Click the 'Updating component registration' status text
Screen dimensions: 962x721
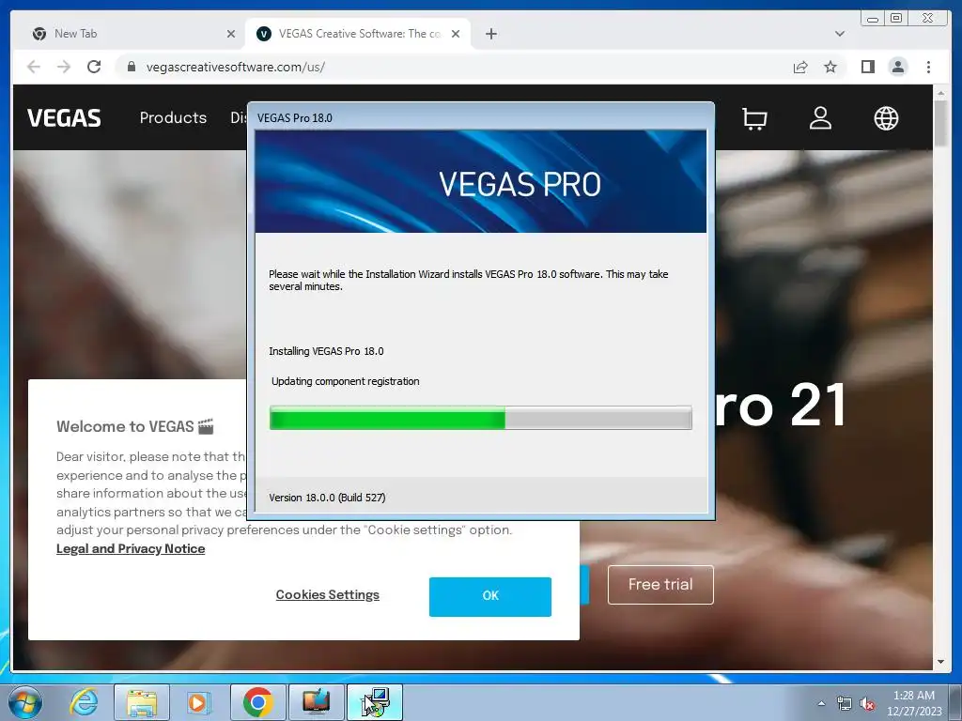point(346,381)
